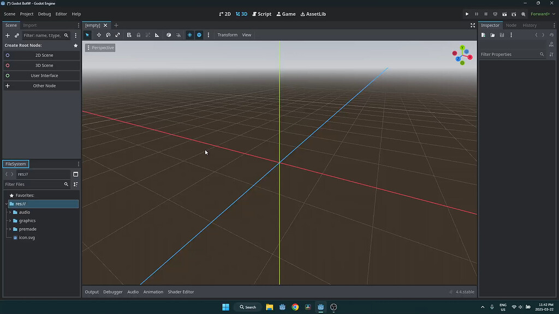Viewport: 559px width, 314px height.
Task: Run a specific scene clapper-folder icon
Action: click(514, 14)
